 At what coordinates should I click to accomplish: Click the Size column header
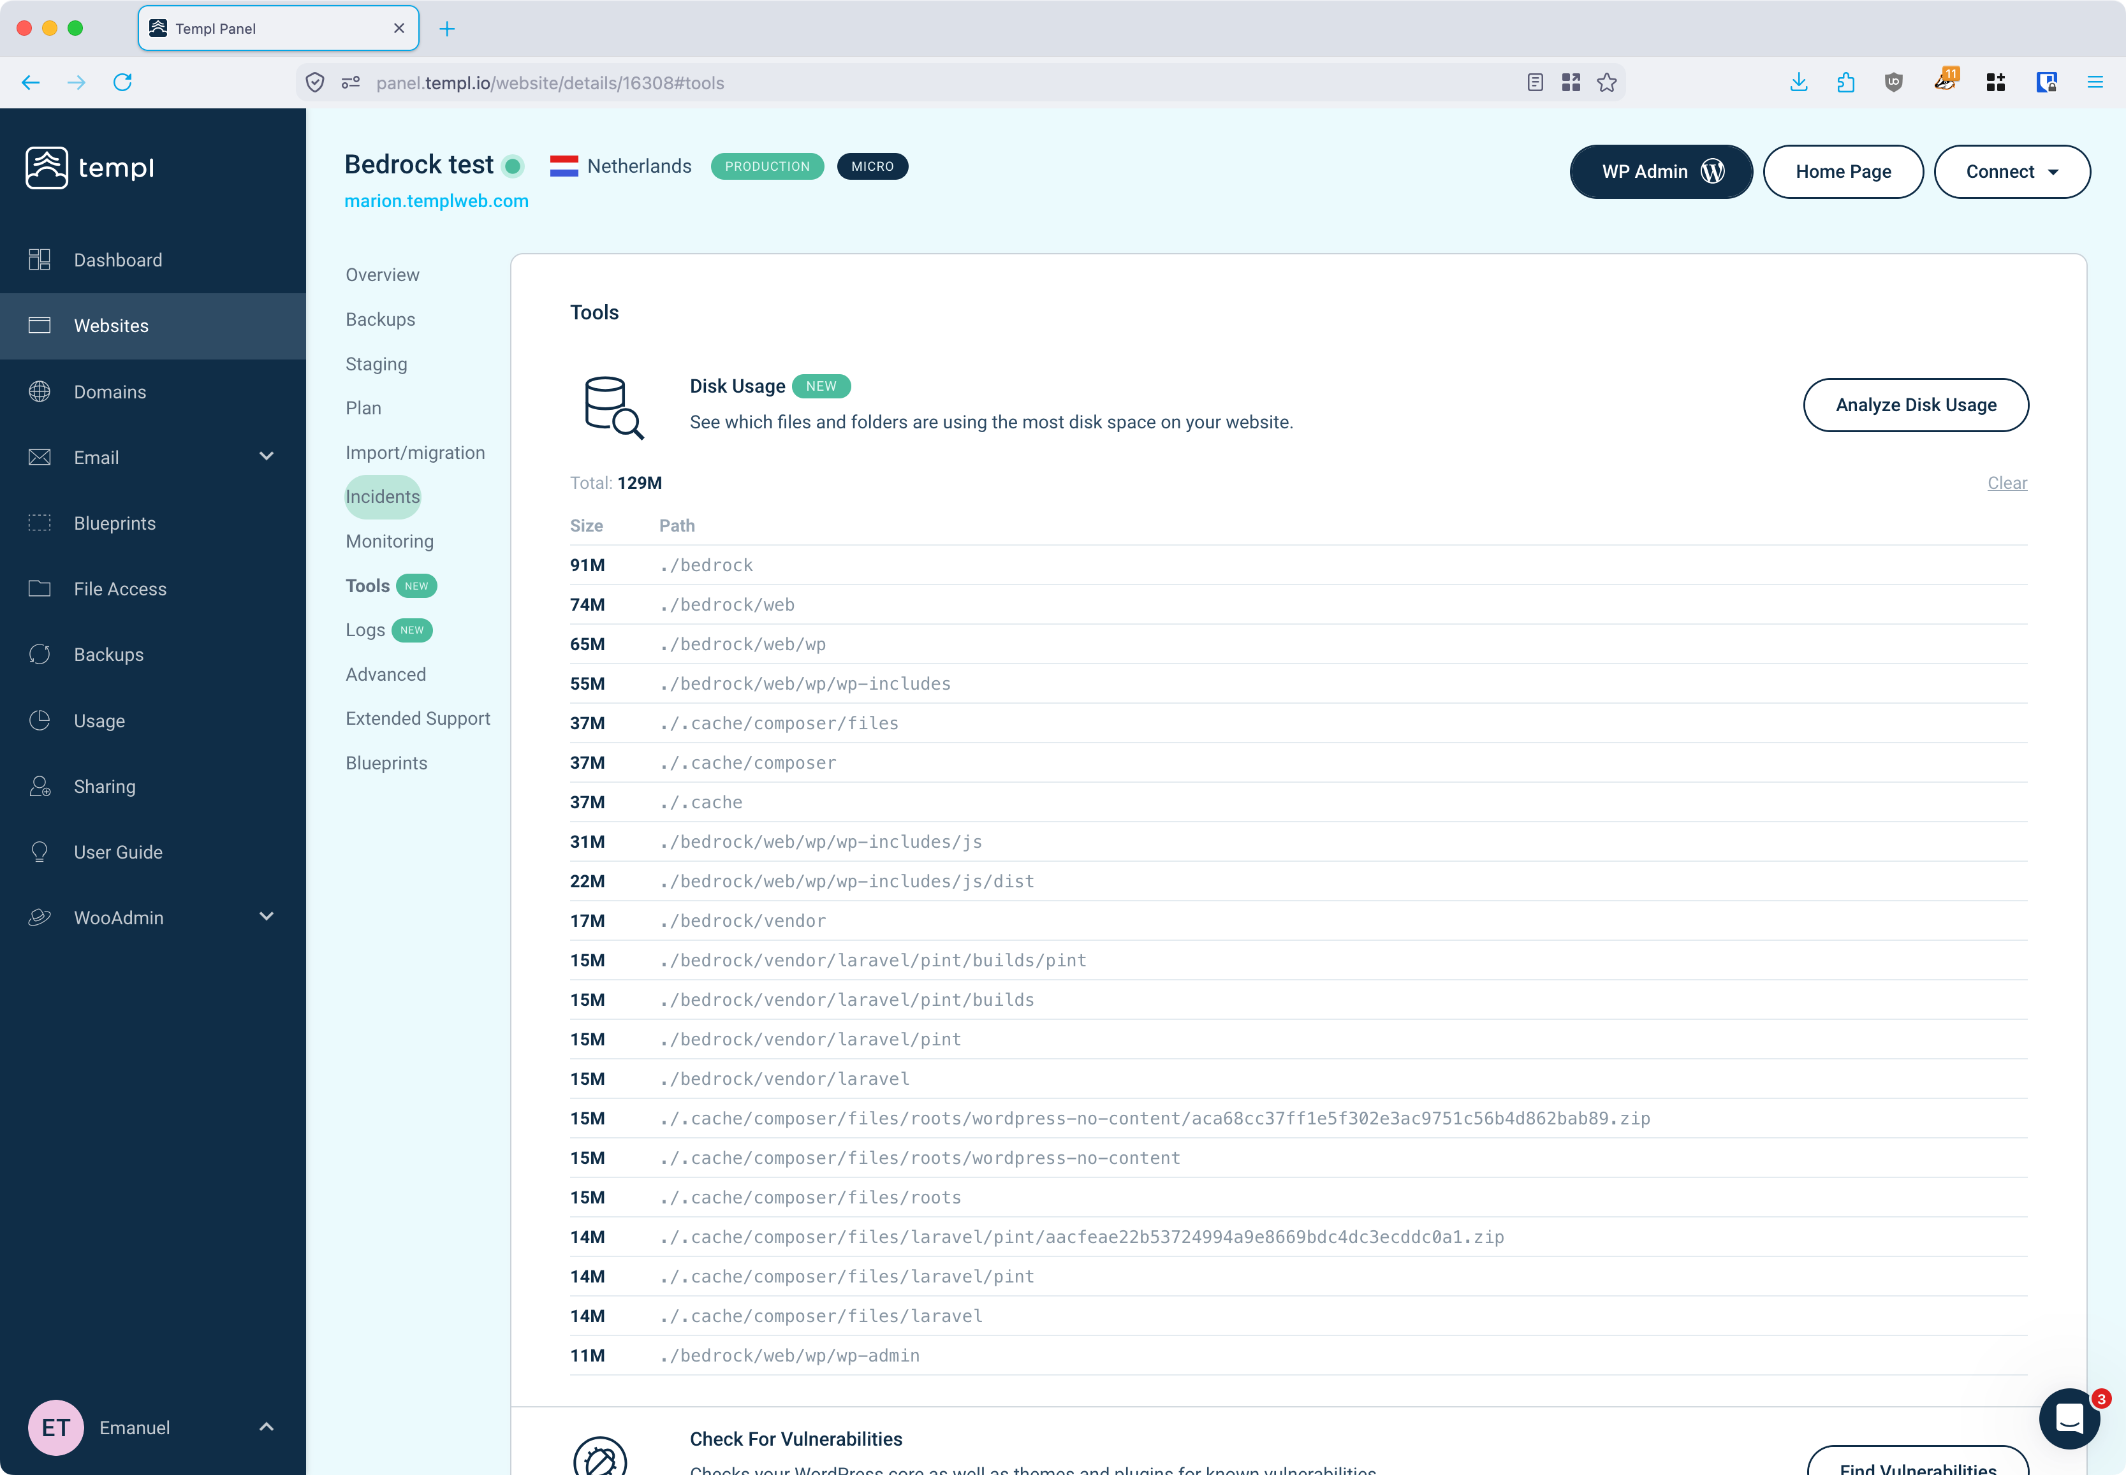tap(586, 525)
